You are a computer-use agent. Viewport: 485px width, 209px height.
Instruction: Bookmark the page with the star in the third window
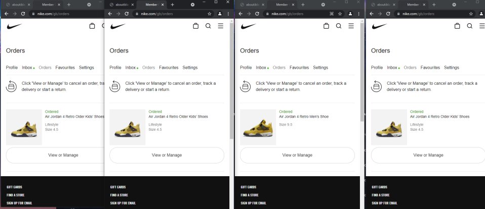tap(340, 14)
